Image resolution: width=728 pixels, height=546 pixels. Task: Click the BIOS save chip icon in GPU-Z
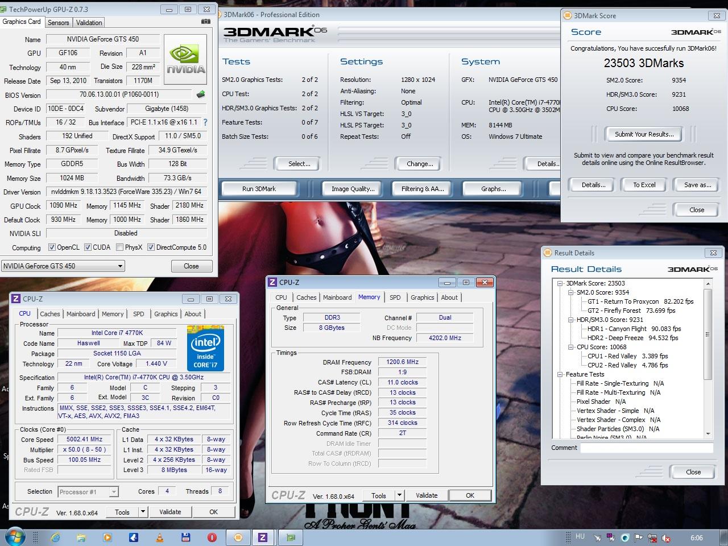click(x=201, y=94)
